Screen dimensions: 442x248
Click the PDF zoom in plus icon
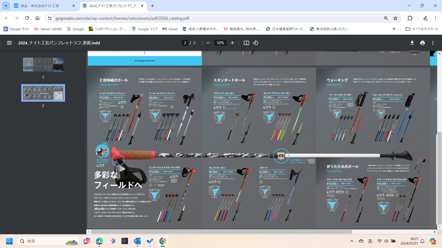[232, 43]
